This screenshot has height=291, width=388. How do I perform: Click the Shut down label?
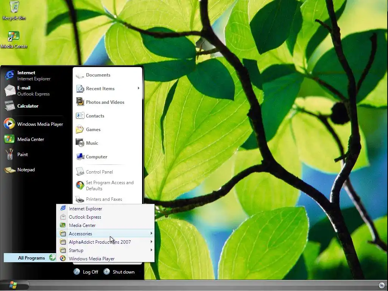(124, 272)
